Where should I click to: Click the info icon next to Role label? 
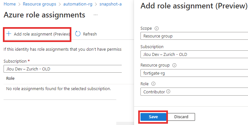pos(153,84)
